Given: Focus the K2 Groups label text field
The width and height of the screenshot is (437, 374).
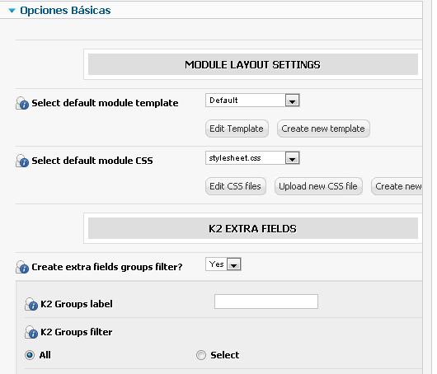Looking at the screenshot, I should (x=266, y=302).
